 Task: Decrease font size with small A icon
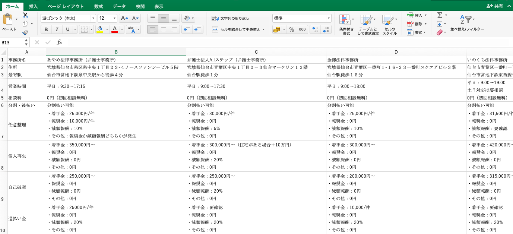(x=135, y=18)
